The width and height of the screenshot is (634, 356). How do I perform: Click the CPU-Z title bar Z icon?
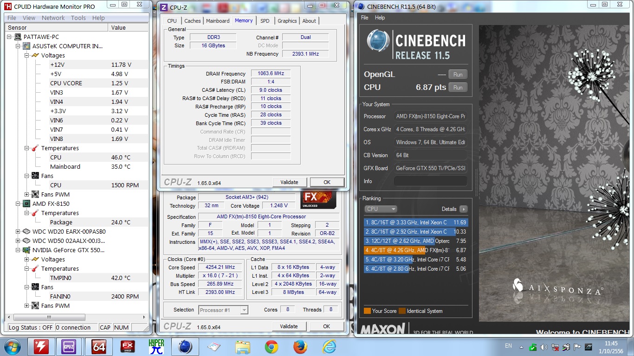(x=164, y=7)
